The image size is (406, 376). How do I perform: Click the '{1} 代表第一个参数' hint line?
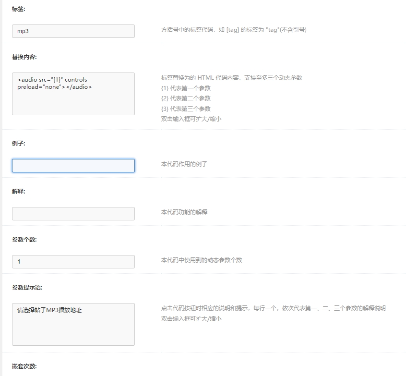(x=186, y=88)
